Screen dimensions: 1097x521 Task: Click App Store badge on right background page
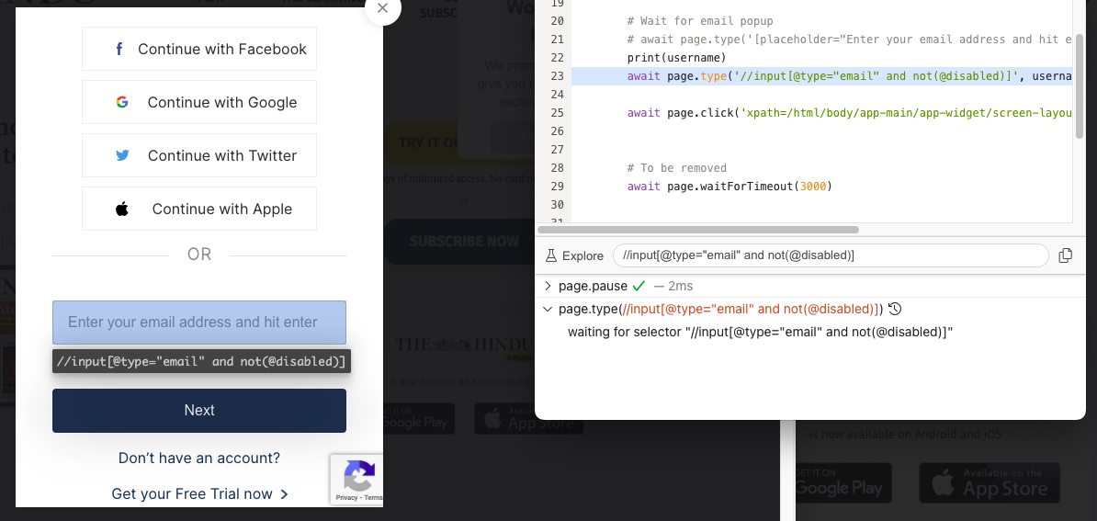[x=990, y=482]
